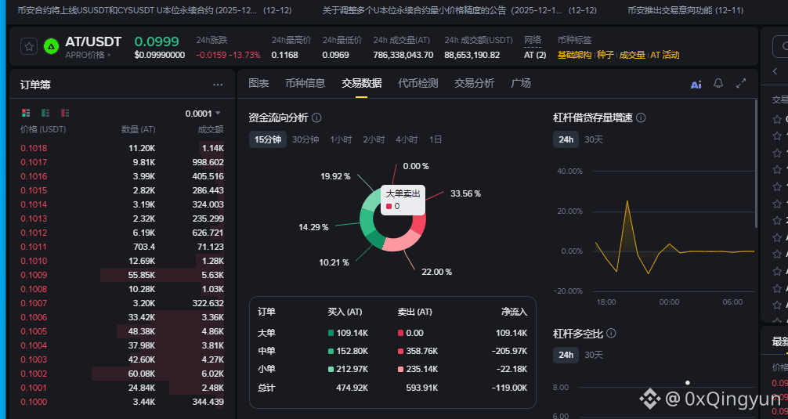The width and height of the screenshot is (788, 419).
Task: Open the USUSDT and CYSUSDT contract announcement
Action: coord(154,10)
